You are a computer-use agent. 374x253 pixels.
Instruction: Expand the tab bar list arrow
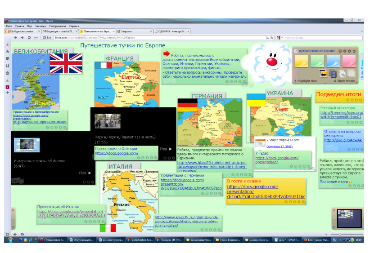(362, 31)
